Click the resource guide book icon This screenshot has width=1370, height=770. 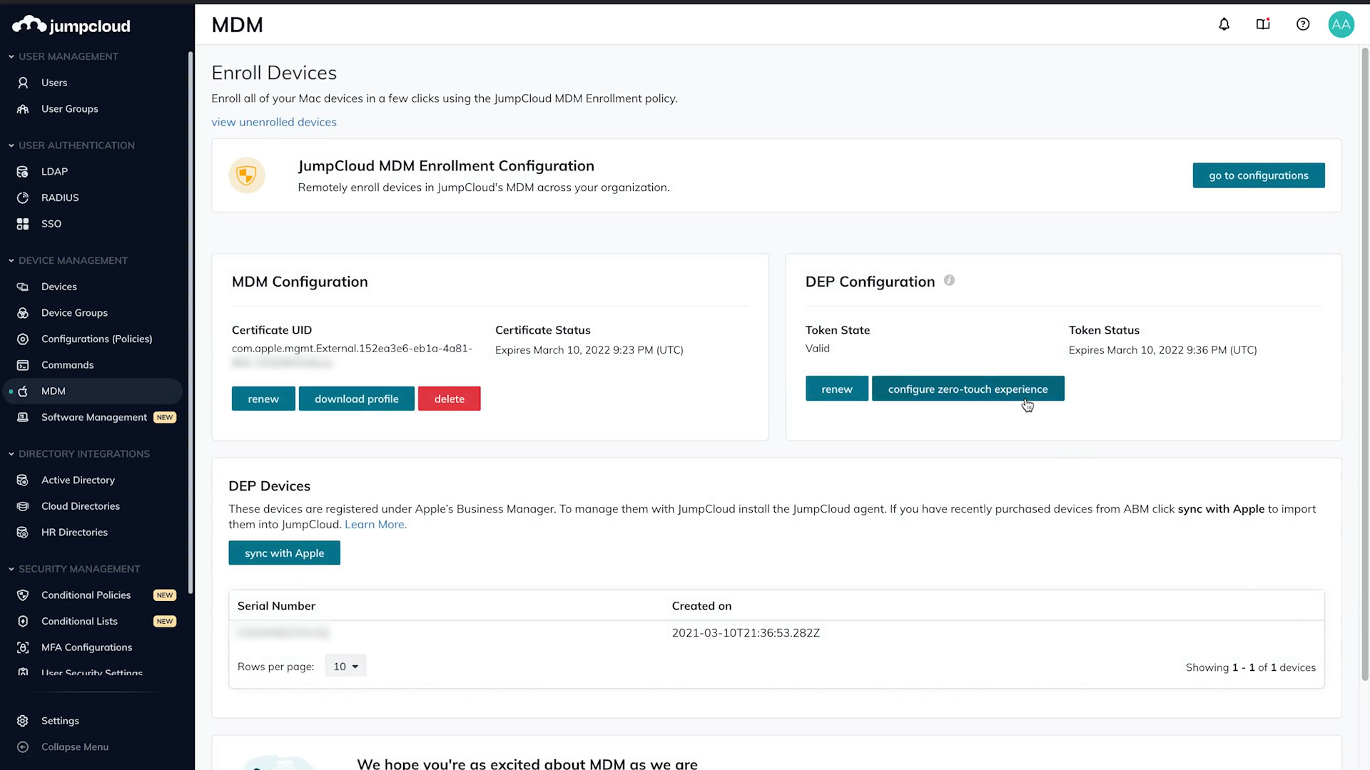[x=1264, y=24]
